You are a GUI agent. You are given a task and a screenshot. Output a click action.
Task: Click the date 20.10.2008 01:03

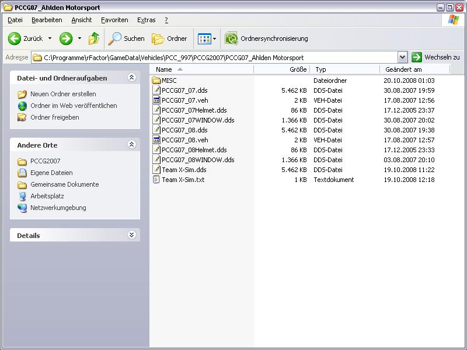click(409, 80)
